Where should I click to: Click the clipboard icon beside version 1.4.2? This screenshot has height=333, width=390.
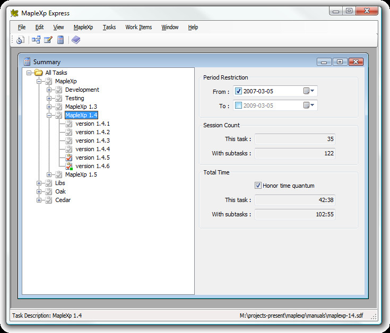(69, 132)
